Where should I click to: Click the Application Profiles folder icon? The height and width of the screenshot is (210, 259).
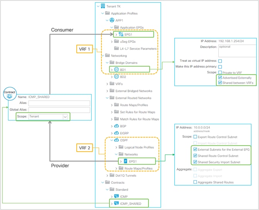pyautogui.click(x=108, y=13)
